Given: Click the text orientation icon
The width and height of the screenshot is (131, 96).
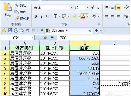Looking at the screenshot, I should 126,7.
